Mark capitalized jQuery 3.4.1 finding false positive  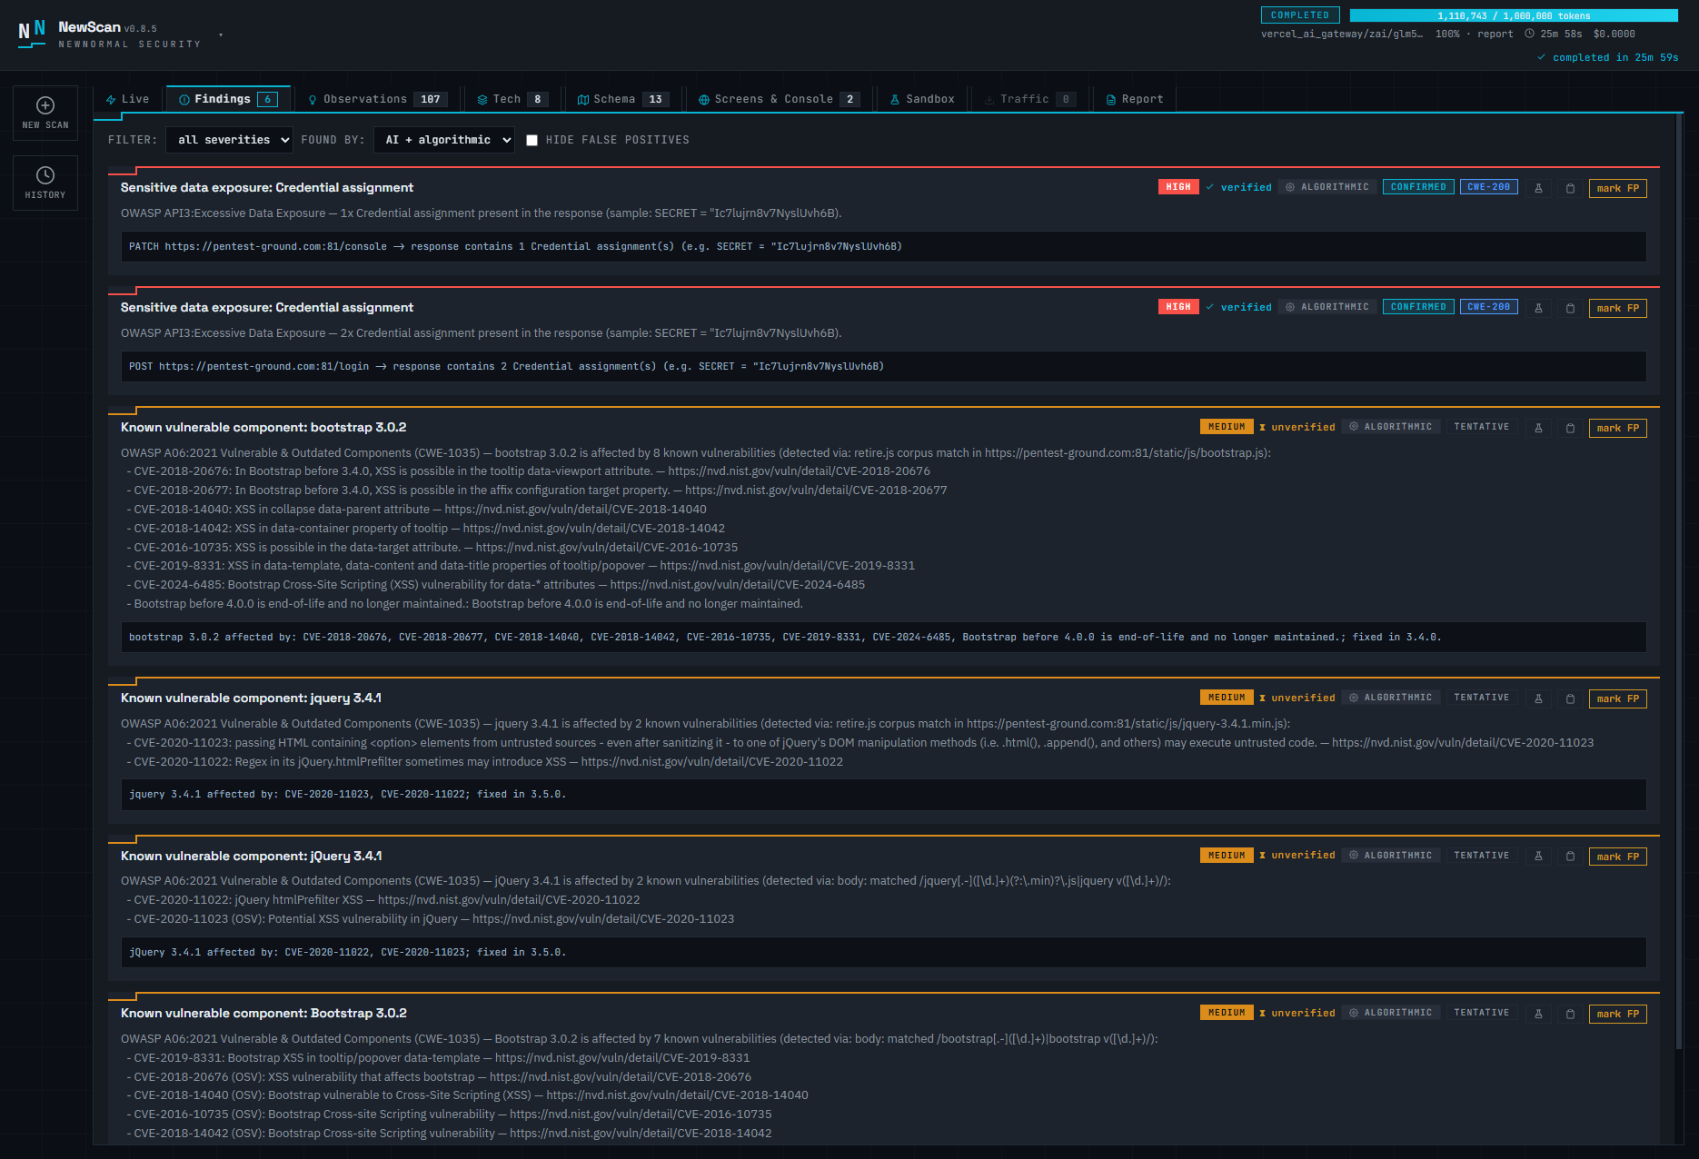pyautogui.click(x=1617, y=857)
